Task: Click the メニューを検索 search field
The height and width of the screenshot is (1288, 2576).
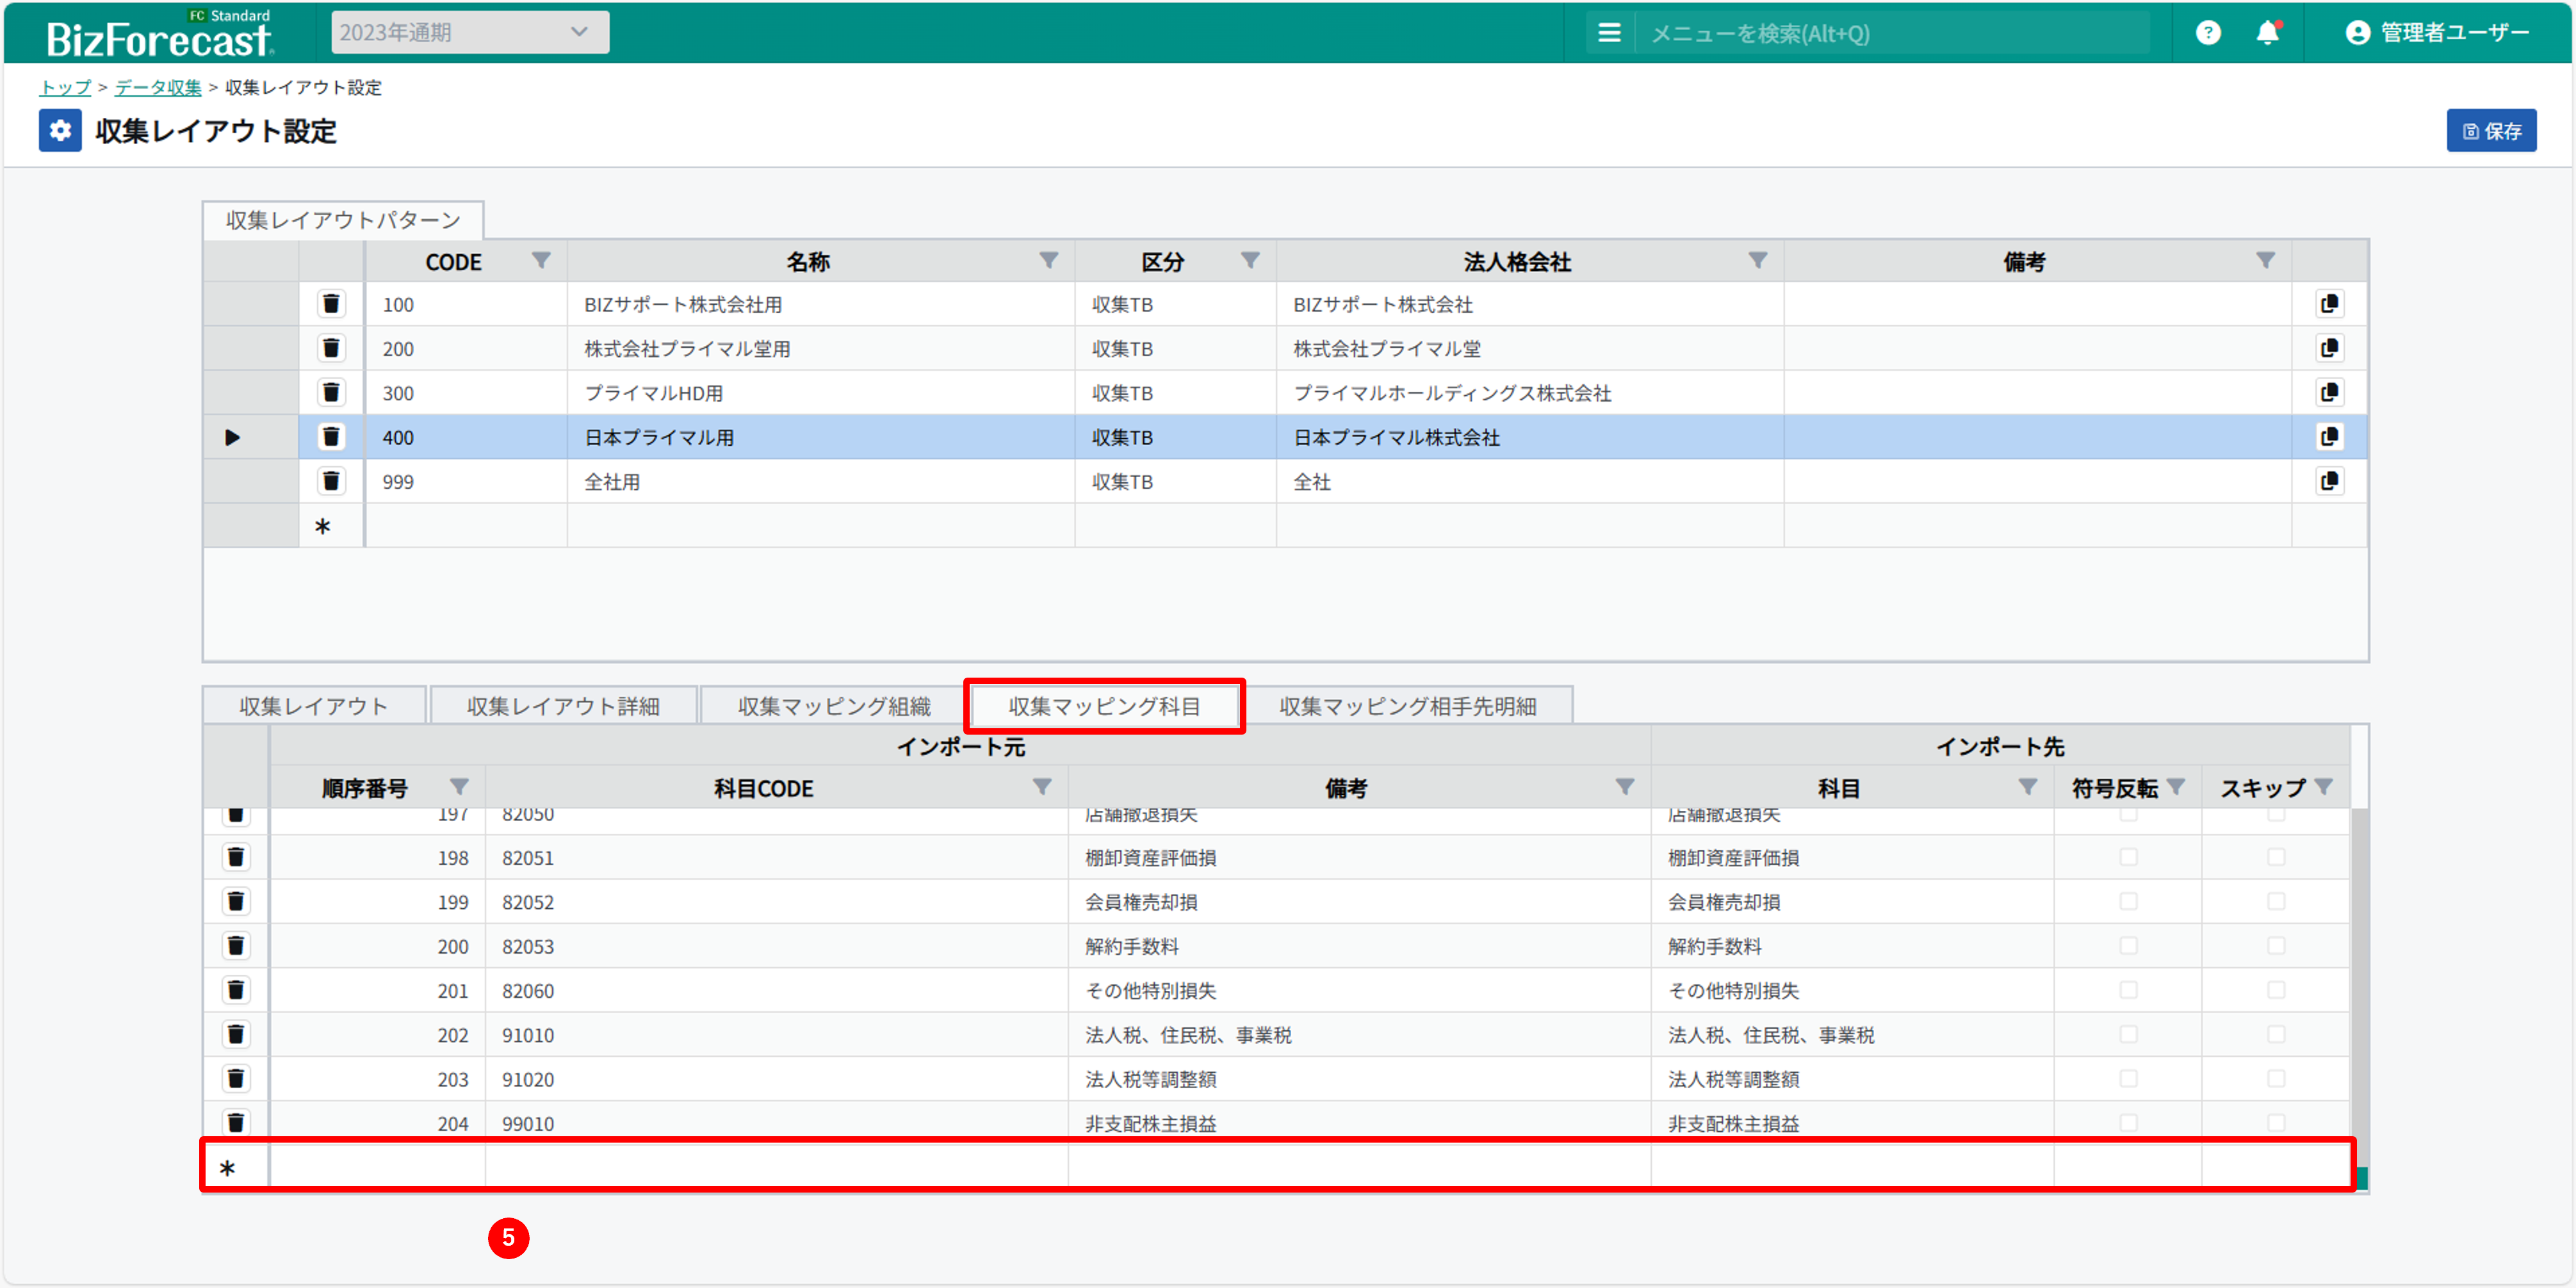Action: (x=1890, y=33)
